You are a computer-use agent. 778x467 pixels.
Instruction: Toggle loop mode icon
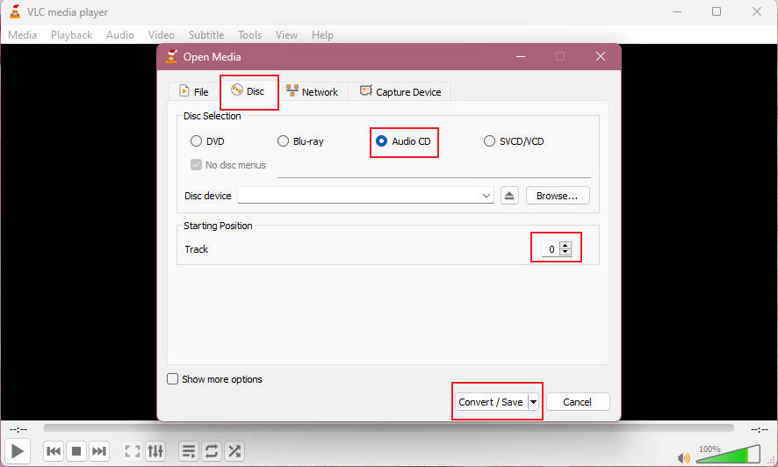click(x=212, y=451)
